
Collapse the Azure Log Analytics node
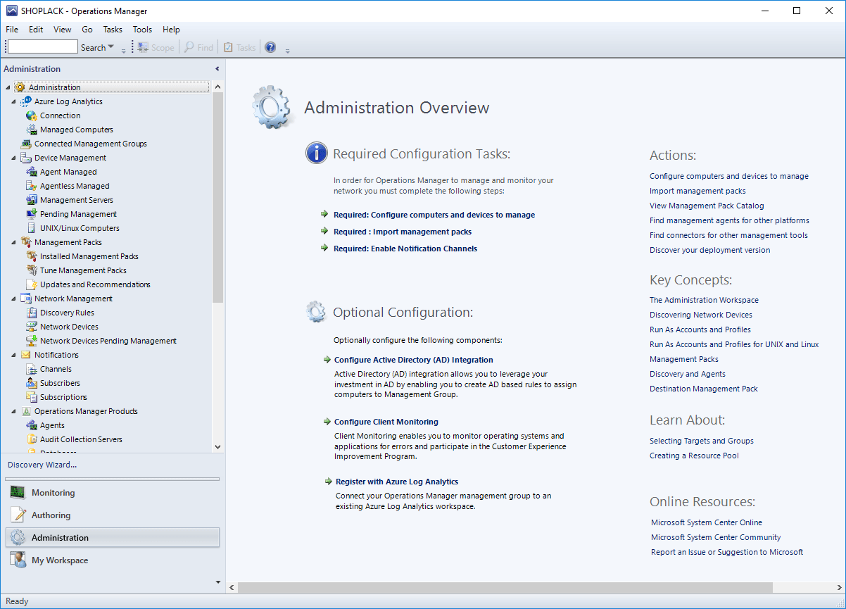(x=13, y=101)
